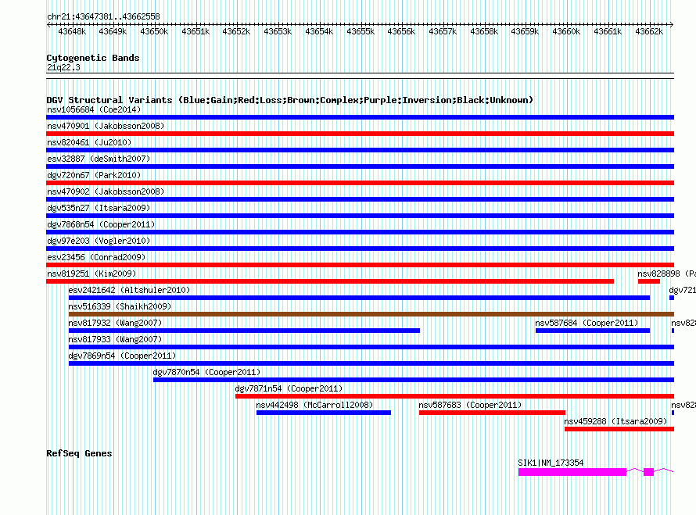Screen dimensions: 696x515
Task: Click the esv32887 (deSmith2007) variant label
Action: tap(99, 159)
